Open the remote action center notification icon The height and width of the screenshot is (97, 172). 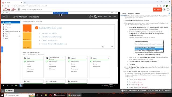[115, 85]
